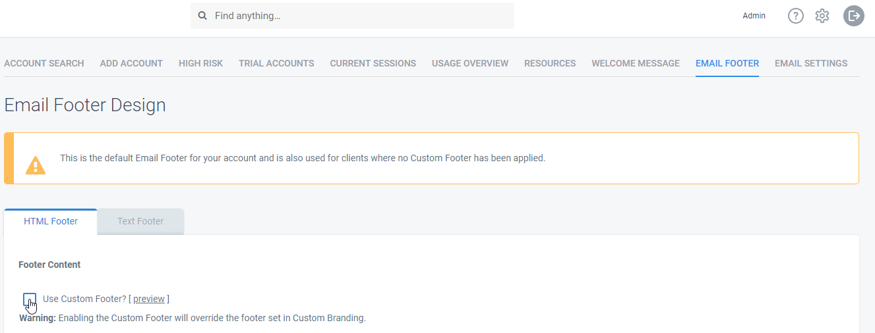Open the Admin user menu
Image resolution: width=875 pixels, height=333 pixels.
(754, 16)
